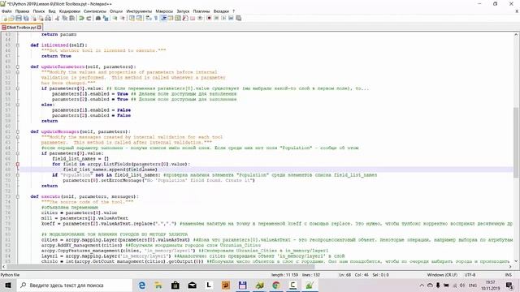Viewport: 520px width, 292px height.
Task: Open the Файл menu
Action: tap(6, 11)
